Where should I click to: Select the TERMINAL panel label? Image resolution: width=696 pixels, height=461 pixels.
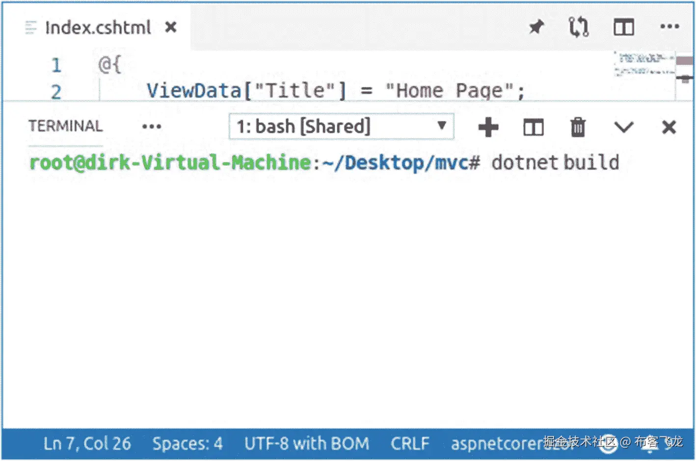pyautogui.click(x=65, y=126)
